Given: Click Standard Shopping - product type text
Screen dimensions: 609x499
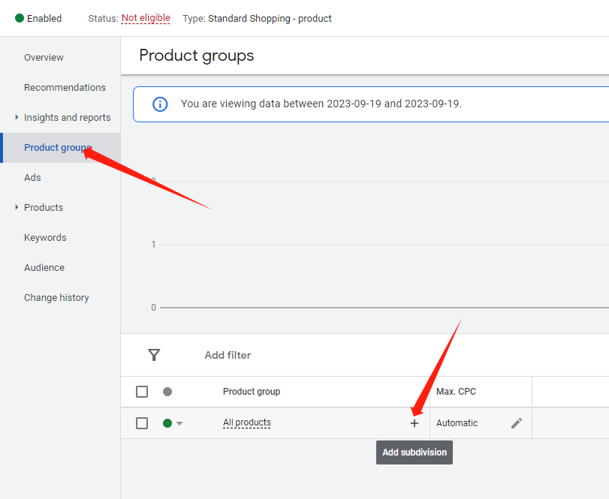Looking at the screenshot, I should click(270, 18).
